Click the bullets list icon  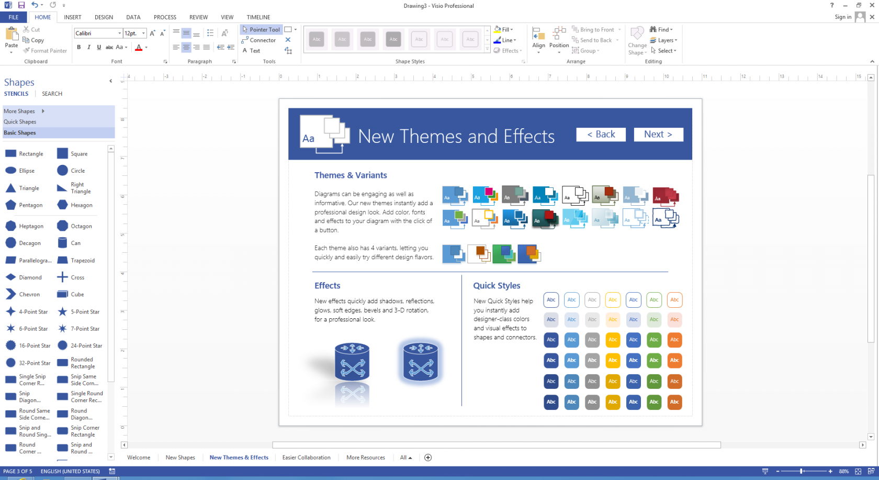tap(210, 33)
